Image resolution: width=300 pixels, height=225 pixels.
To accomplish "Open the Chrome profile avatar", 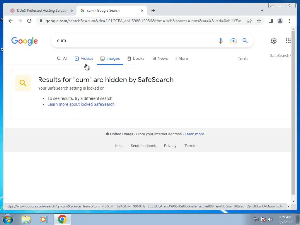I will [x=280, y=21].
